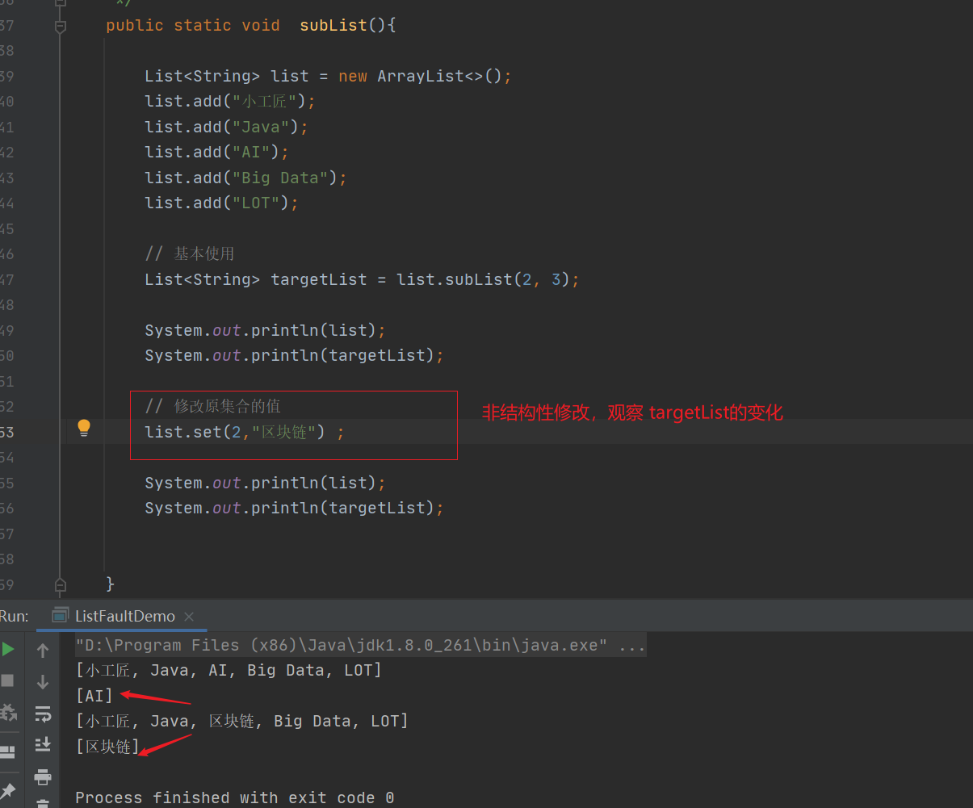This screenshot has height=808, width=973.
Task: Place the cursor on the subList method name
Action: click(x=333, y=25)
